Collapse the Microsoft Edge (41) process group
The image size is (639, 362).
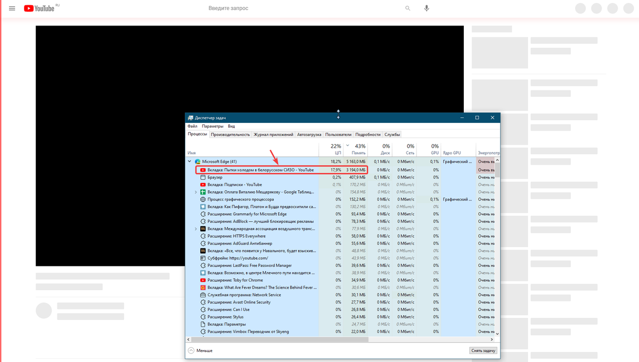pyautogui.click(x=190, y=162)
